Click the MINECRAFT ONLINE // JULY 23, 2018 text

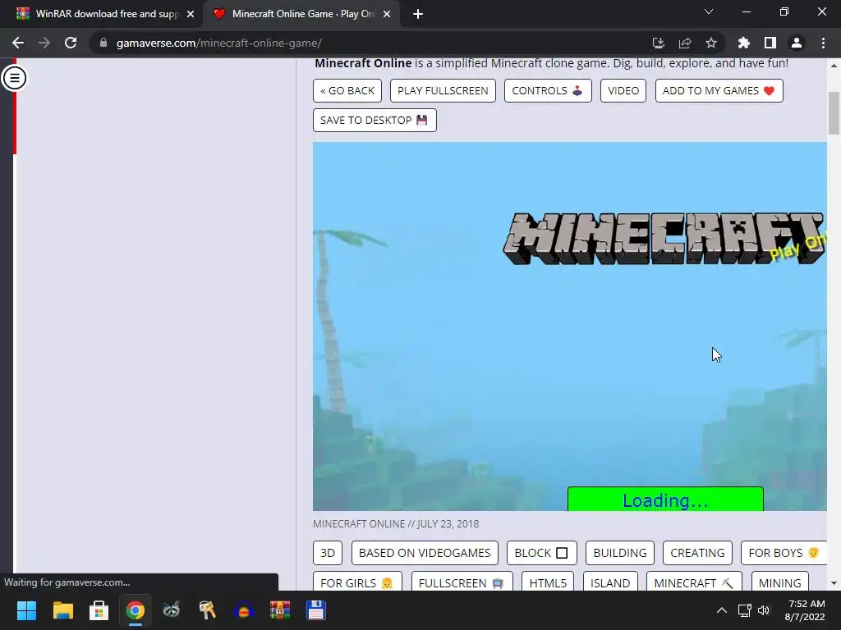pos(396,524)
